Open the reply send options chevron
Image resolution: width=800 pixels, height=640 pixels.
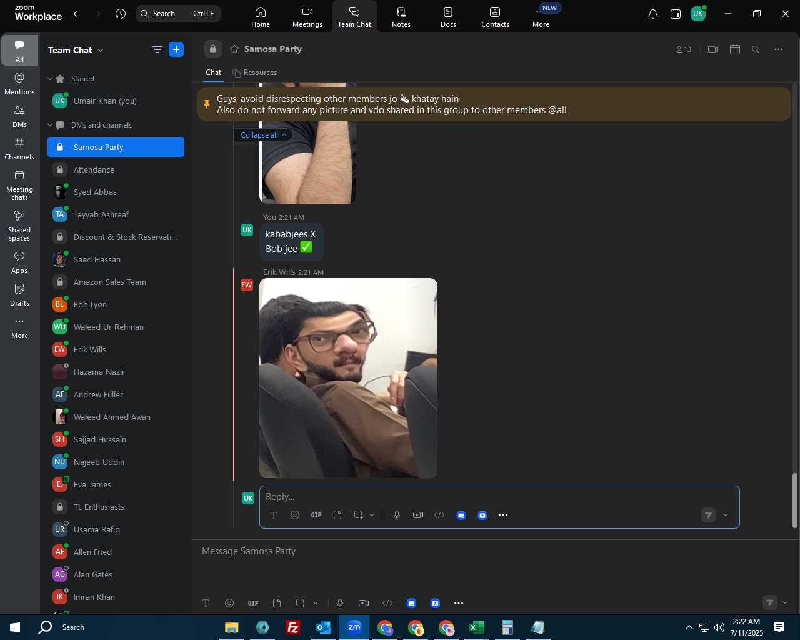(726, 515)
